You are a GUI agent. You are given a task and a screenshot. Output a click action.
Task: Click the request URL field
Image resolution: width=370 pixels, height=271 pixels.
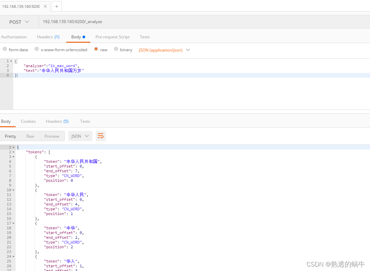[x=204, y=22]
